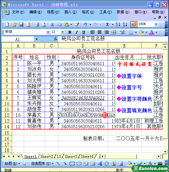
Task: Open the 编辑(E) menu
Action: pyautogui.click(x=36, y=12)
